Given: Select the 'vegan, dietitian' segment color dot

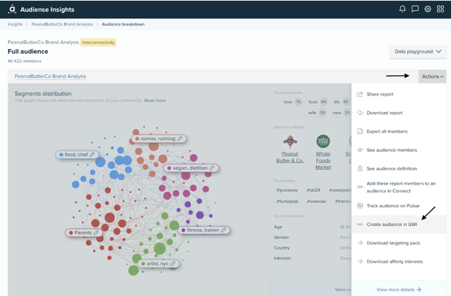Looking at the screenshot, I should pos(169,168).
